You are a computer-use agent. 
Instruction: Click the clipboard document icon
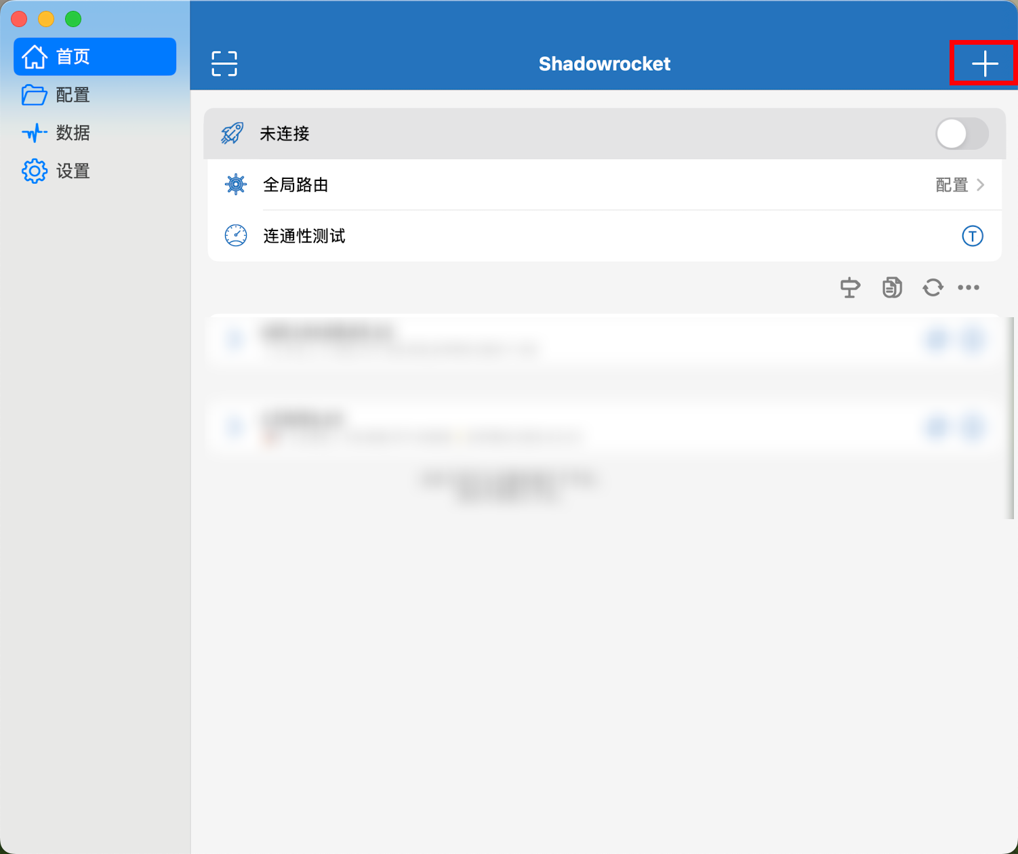pos(892,287)
